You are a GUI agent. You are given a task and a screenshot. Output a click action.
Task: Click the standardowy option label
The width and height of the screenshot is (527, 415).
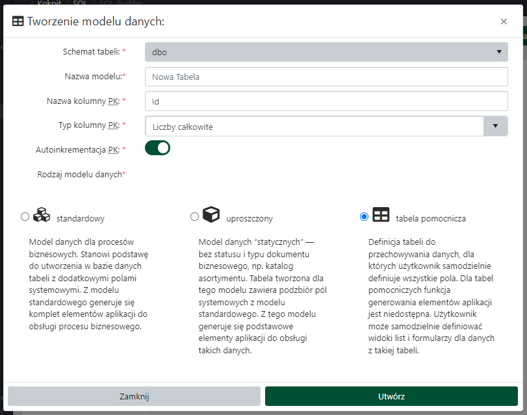pos(81,219)
